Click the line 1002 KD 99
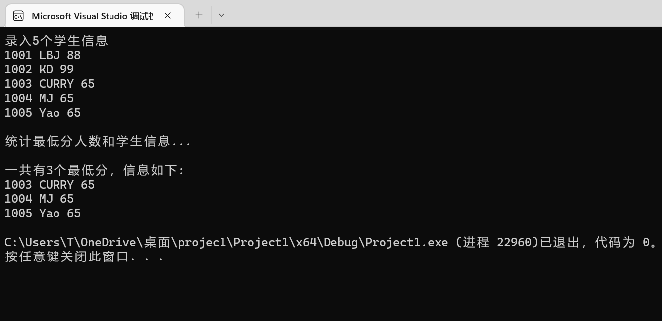This screenshot has height=321, width=662. click(x=39, y=69)
